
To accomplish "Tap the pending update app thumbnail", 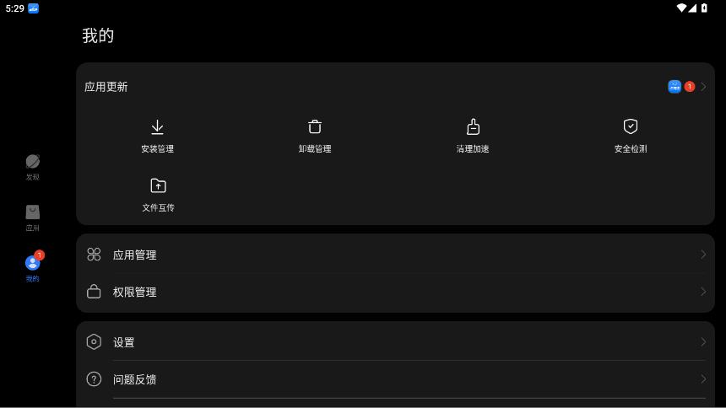I will [x=675, y=87].
